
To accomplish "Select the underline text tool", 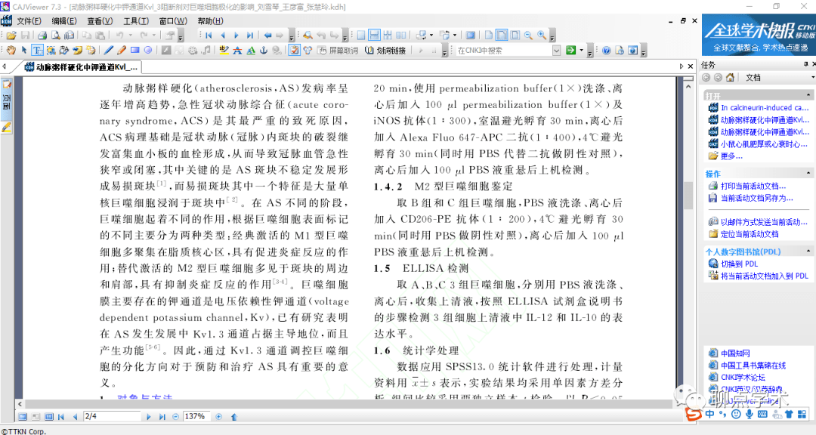I will click(x=250, y=51).
